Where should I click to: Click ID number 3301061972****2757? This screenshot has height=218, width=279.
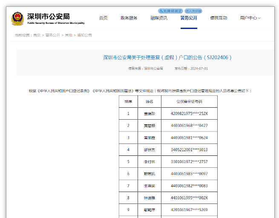click(189, 162)
